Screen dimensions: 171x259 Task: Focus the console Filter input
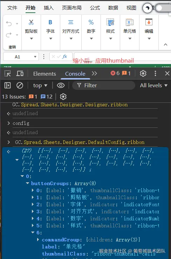(x=104, y=86)
